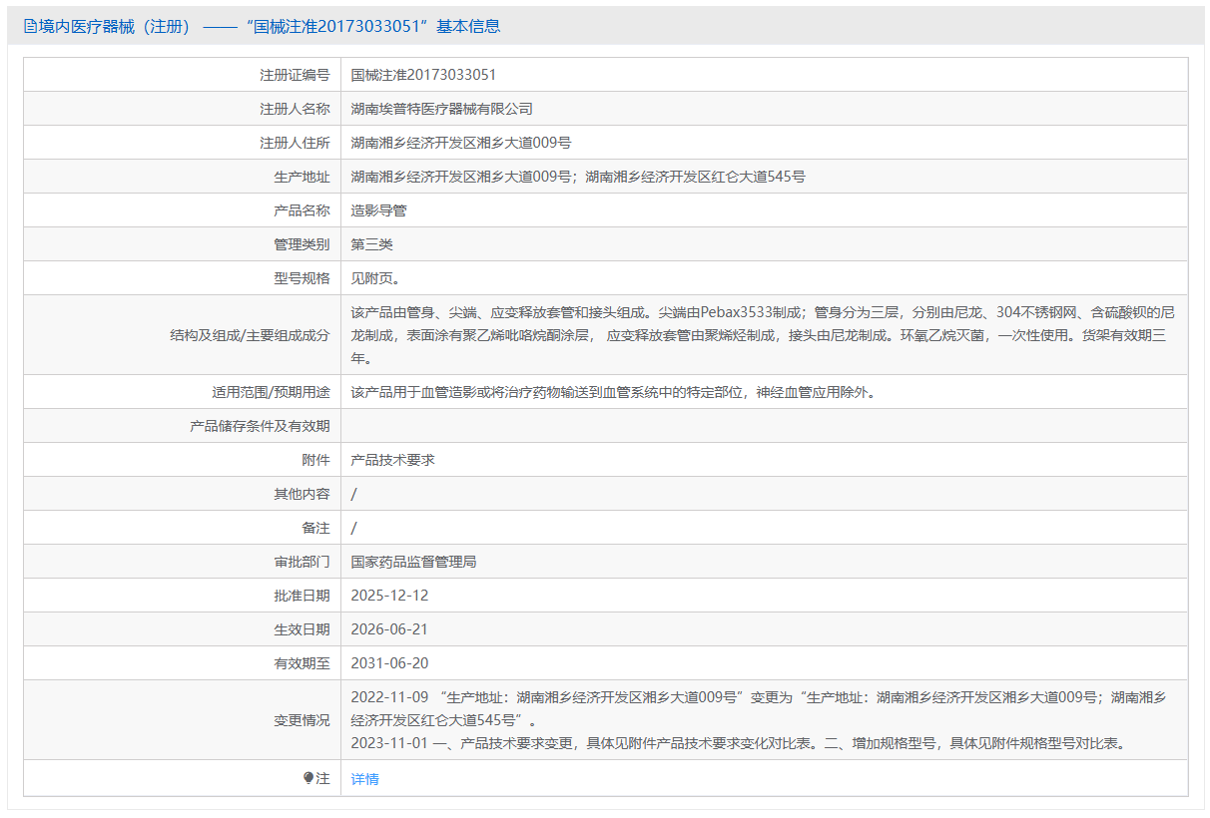Click the 结构及组成/主要组成成分 label
Viewport: 1210px width, 818px height.
pos(250,335)
